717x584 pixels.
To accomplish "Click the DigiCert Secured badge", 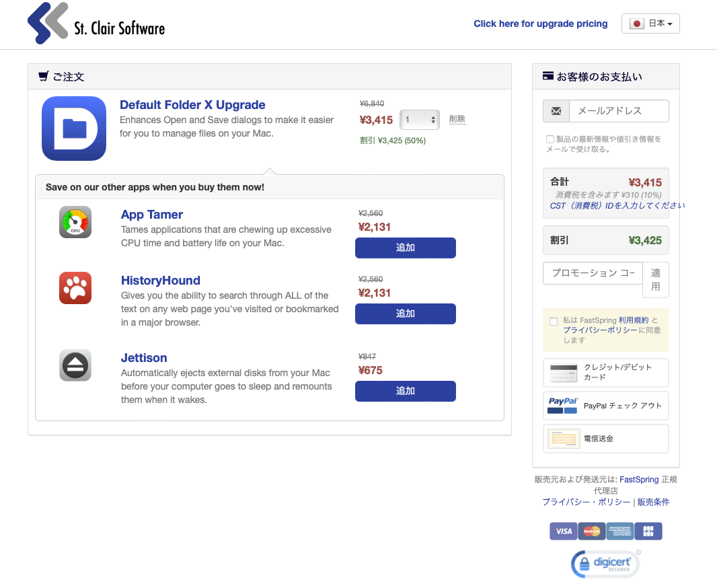I will click(x=606, y=564).
